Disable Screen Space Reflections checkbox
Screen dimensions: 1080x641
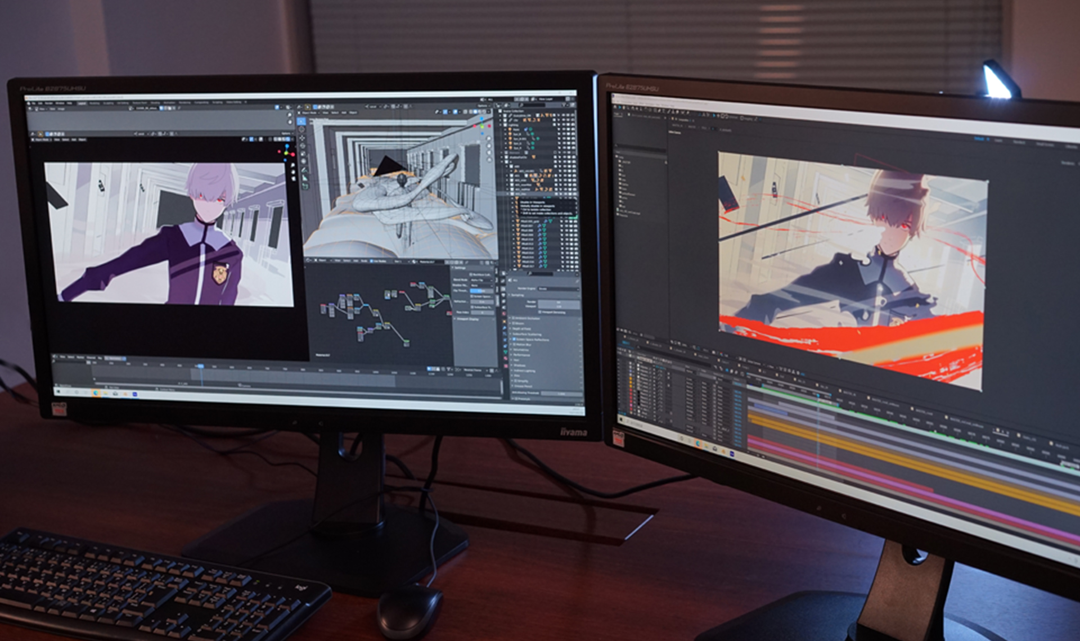(x=513, y=340)
